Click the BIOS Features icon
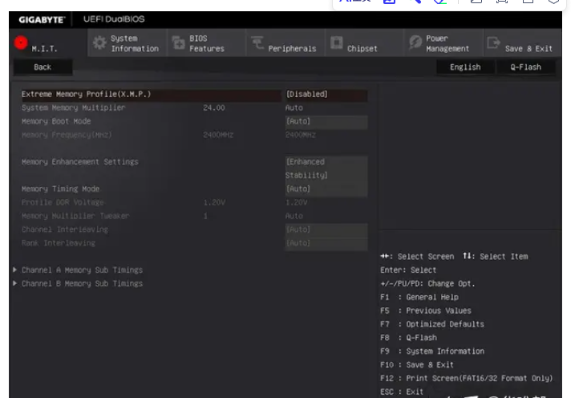579x398 pixels. [x=178, y=43]
